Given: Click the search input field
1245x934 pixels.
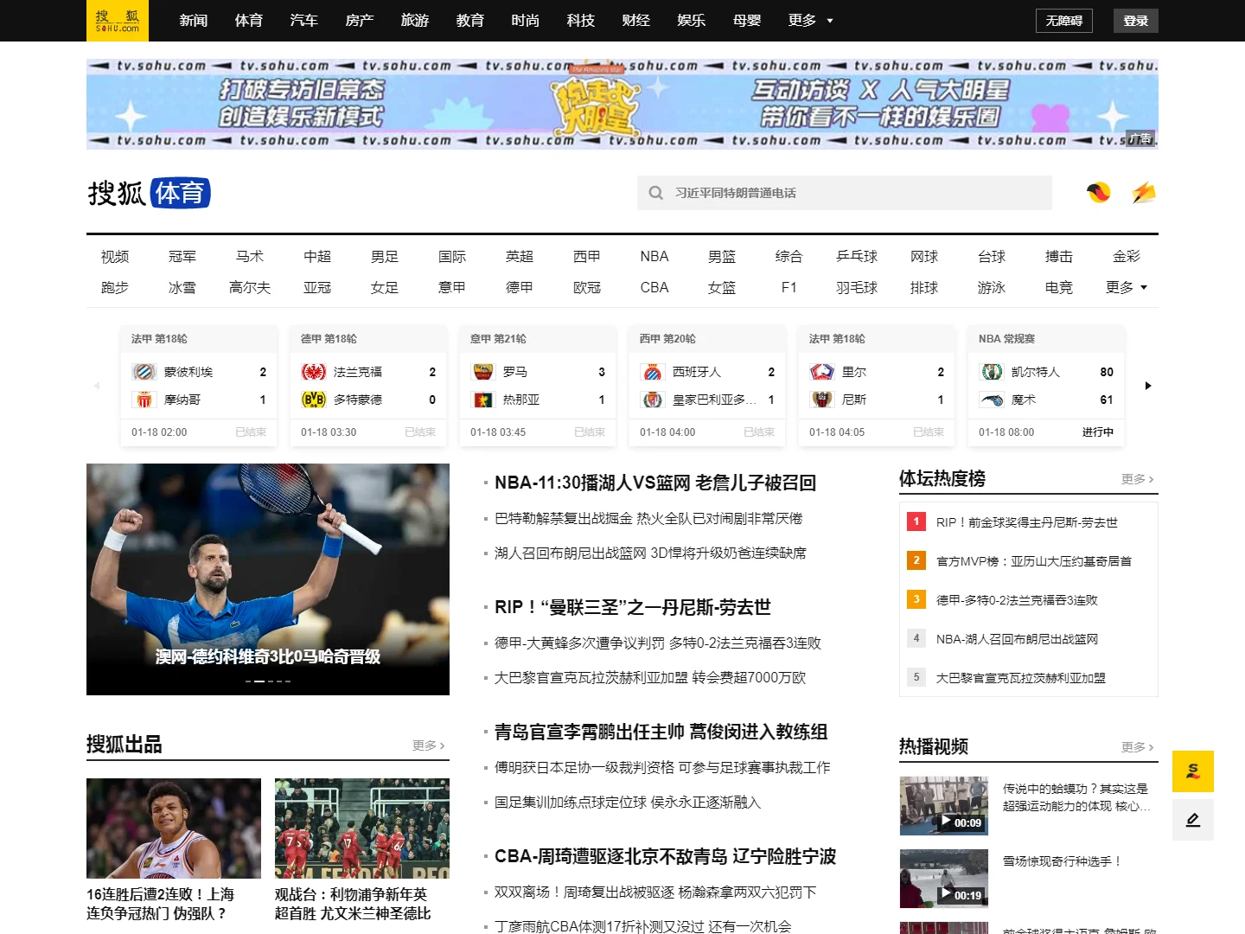Looking at the screenshot, I should (x=845, y=193).
